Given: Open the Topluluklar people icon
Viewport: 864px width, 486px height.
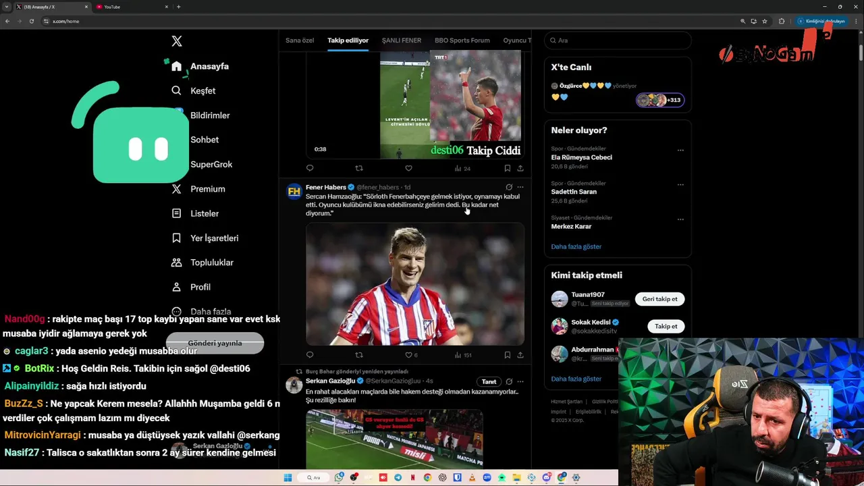Looking at the screenshot, I should tap(176, 263).
